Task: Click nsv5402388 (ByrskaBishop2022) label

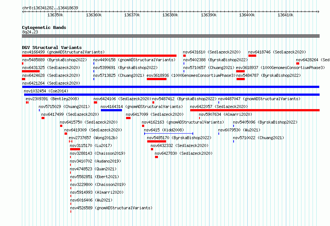Action: point(215,60)
